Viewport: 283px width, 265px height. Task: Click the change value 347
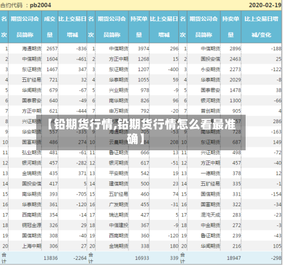coord(83,69)
